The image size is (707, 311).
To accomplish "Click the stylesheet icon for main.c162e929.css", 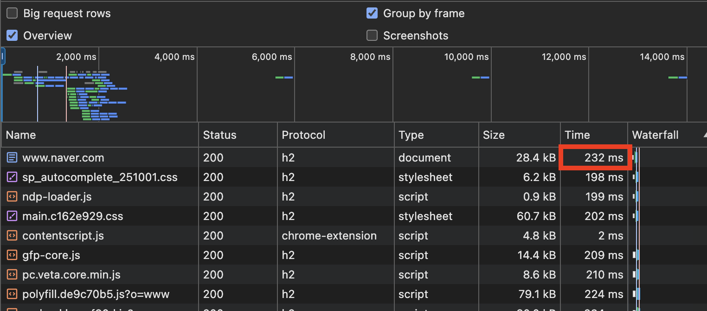I will pos(12,216).
